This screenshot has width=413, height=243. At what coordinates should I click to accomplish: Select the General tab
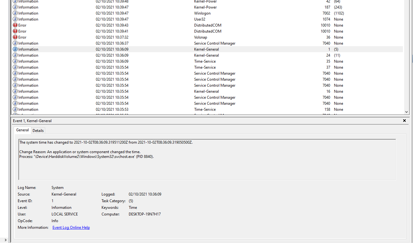tap(22, 130)
